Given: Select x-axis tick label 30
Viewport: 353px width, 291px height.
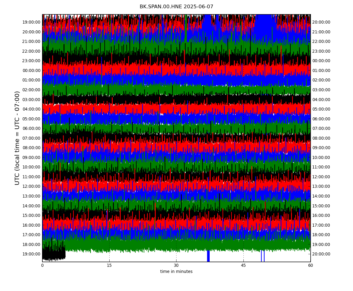Looking at the screenshot, I should (176, 265).
